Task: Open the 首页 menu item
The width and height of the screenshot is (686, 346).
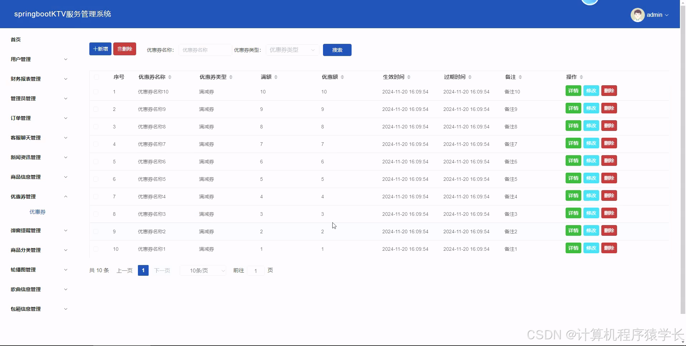Action: (x=16, y=40)
